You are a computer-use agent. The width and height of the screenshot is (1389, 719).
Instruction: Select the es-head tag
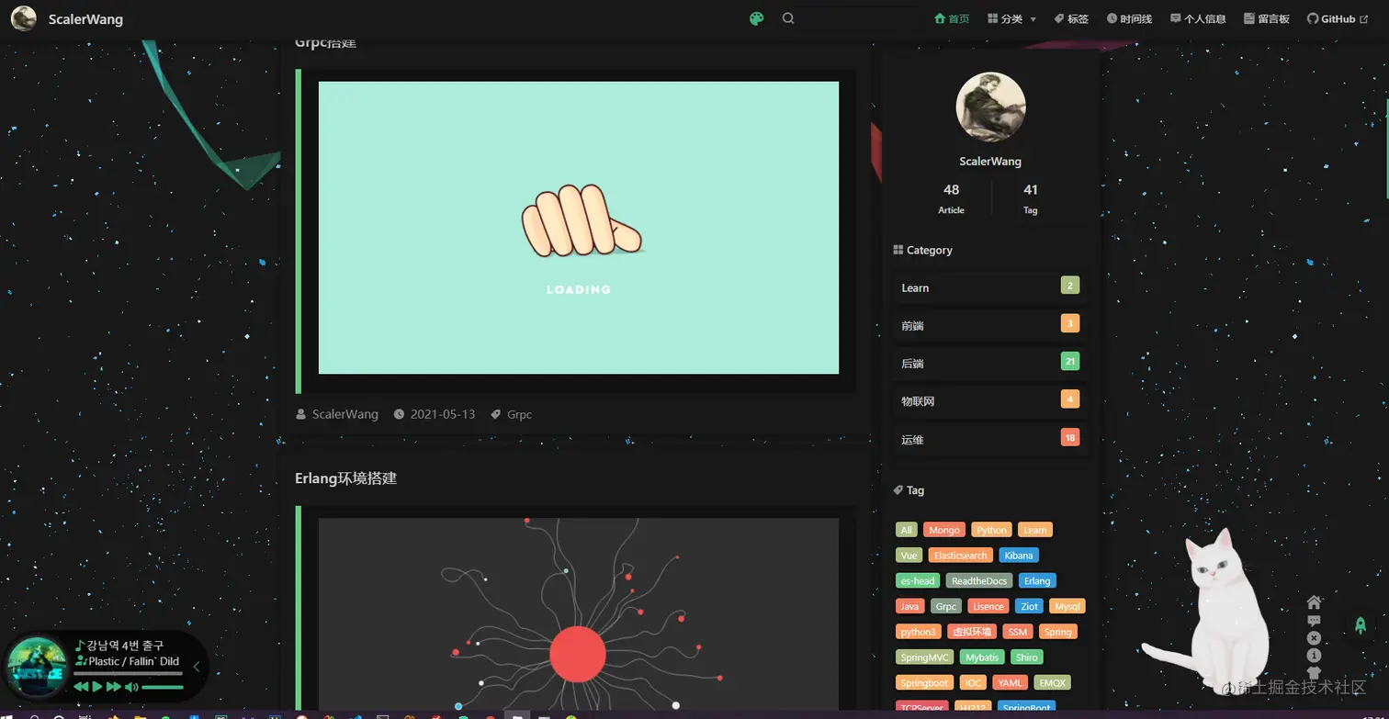coord(918,580)
